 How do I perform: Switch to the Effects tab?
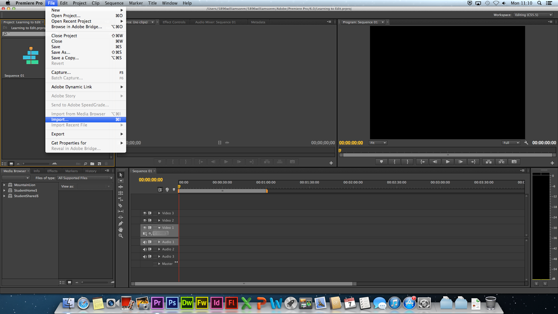click(52, 171)
